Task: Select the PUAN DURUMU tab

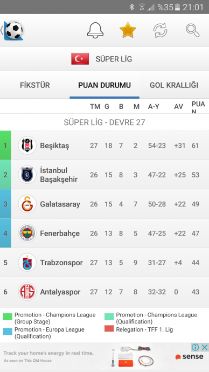Action: click(104, 85)
